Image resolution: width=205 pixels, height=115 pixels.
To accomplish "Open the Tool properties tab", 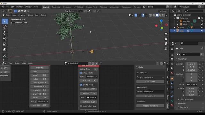I will pyautogui.click(x=172, y=49).
